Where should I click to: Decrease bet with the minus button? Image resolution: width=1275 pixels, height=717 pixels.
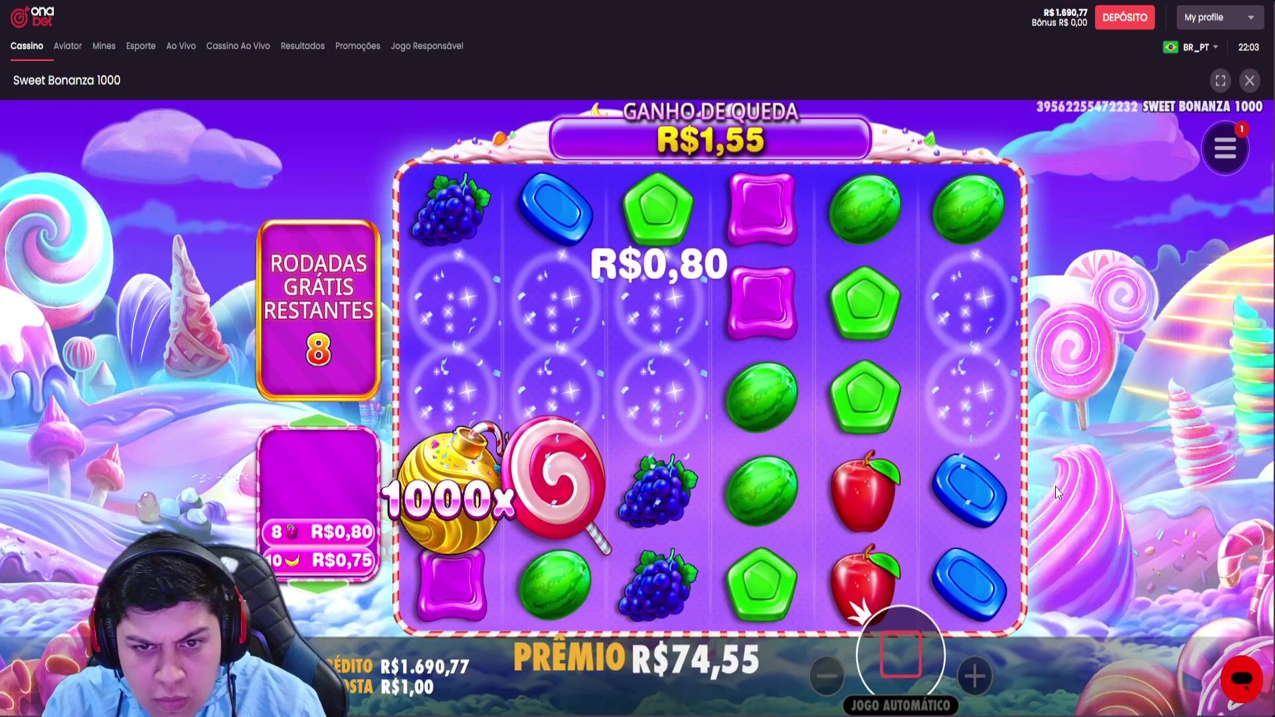coord(827,676)
